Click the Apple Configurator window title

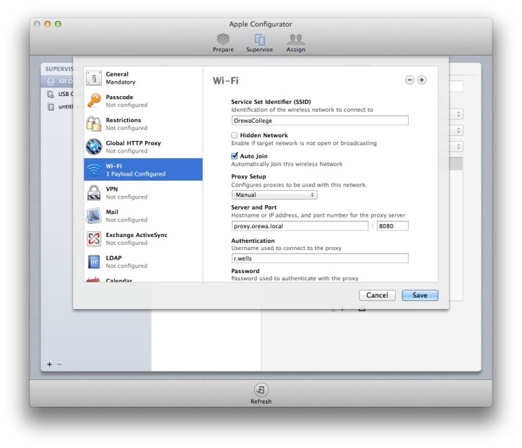261,24
